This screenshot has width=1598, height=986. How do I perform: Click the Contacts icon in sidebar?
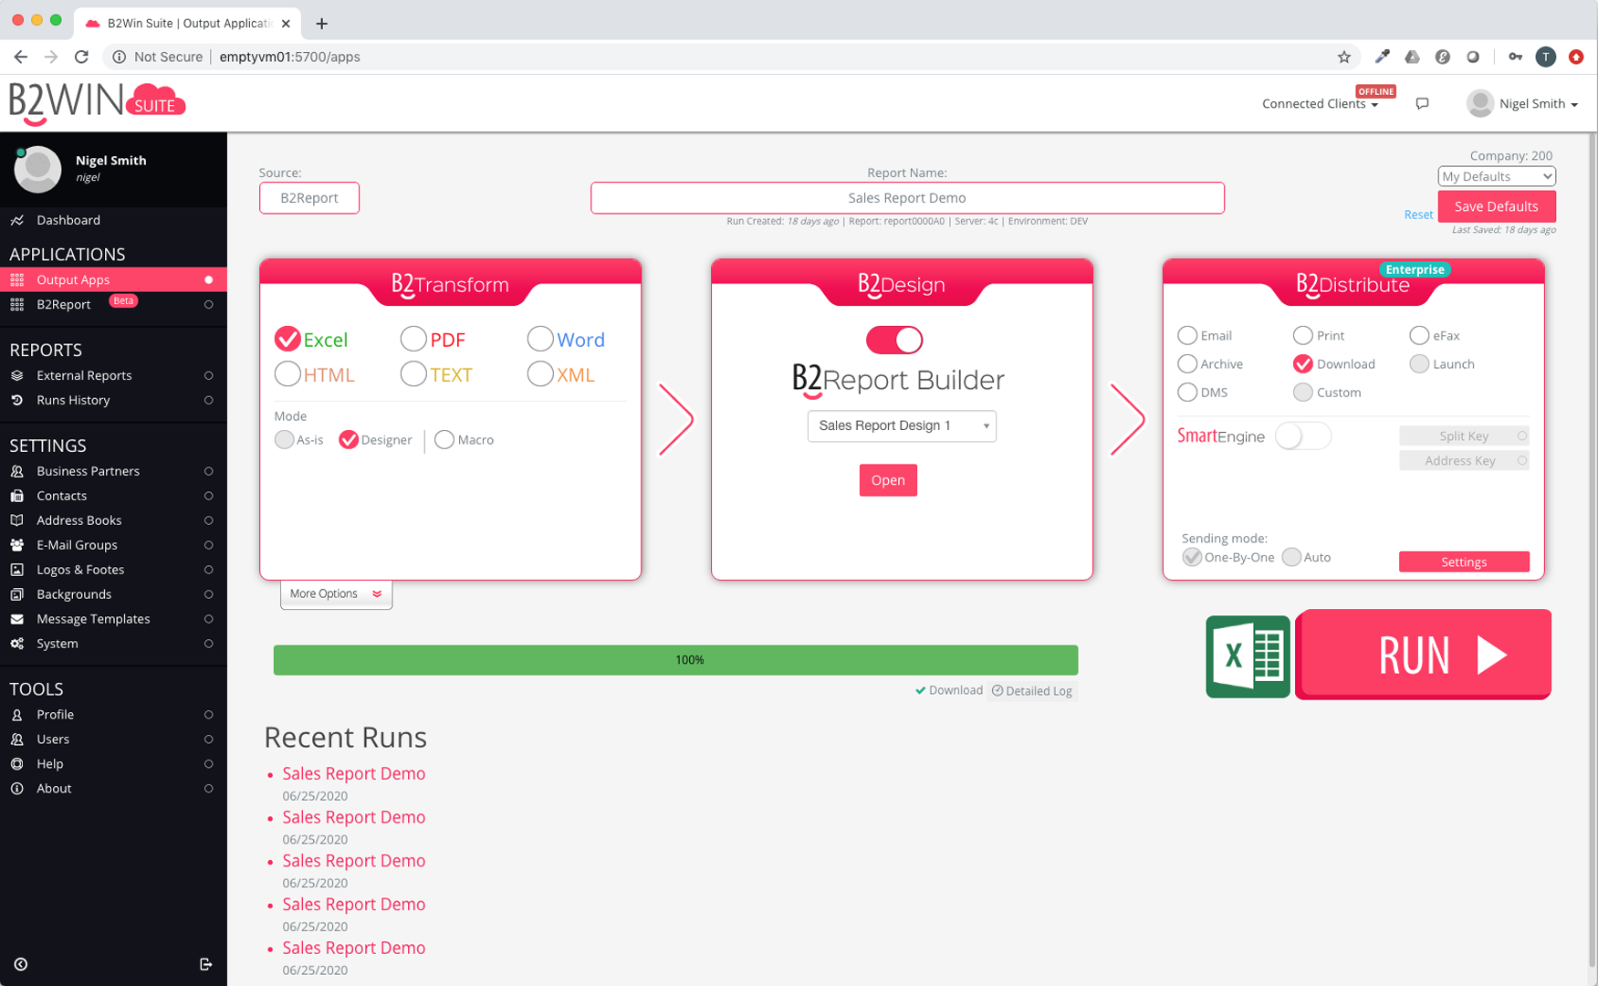tap(17, 496)
